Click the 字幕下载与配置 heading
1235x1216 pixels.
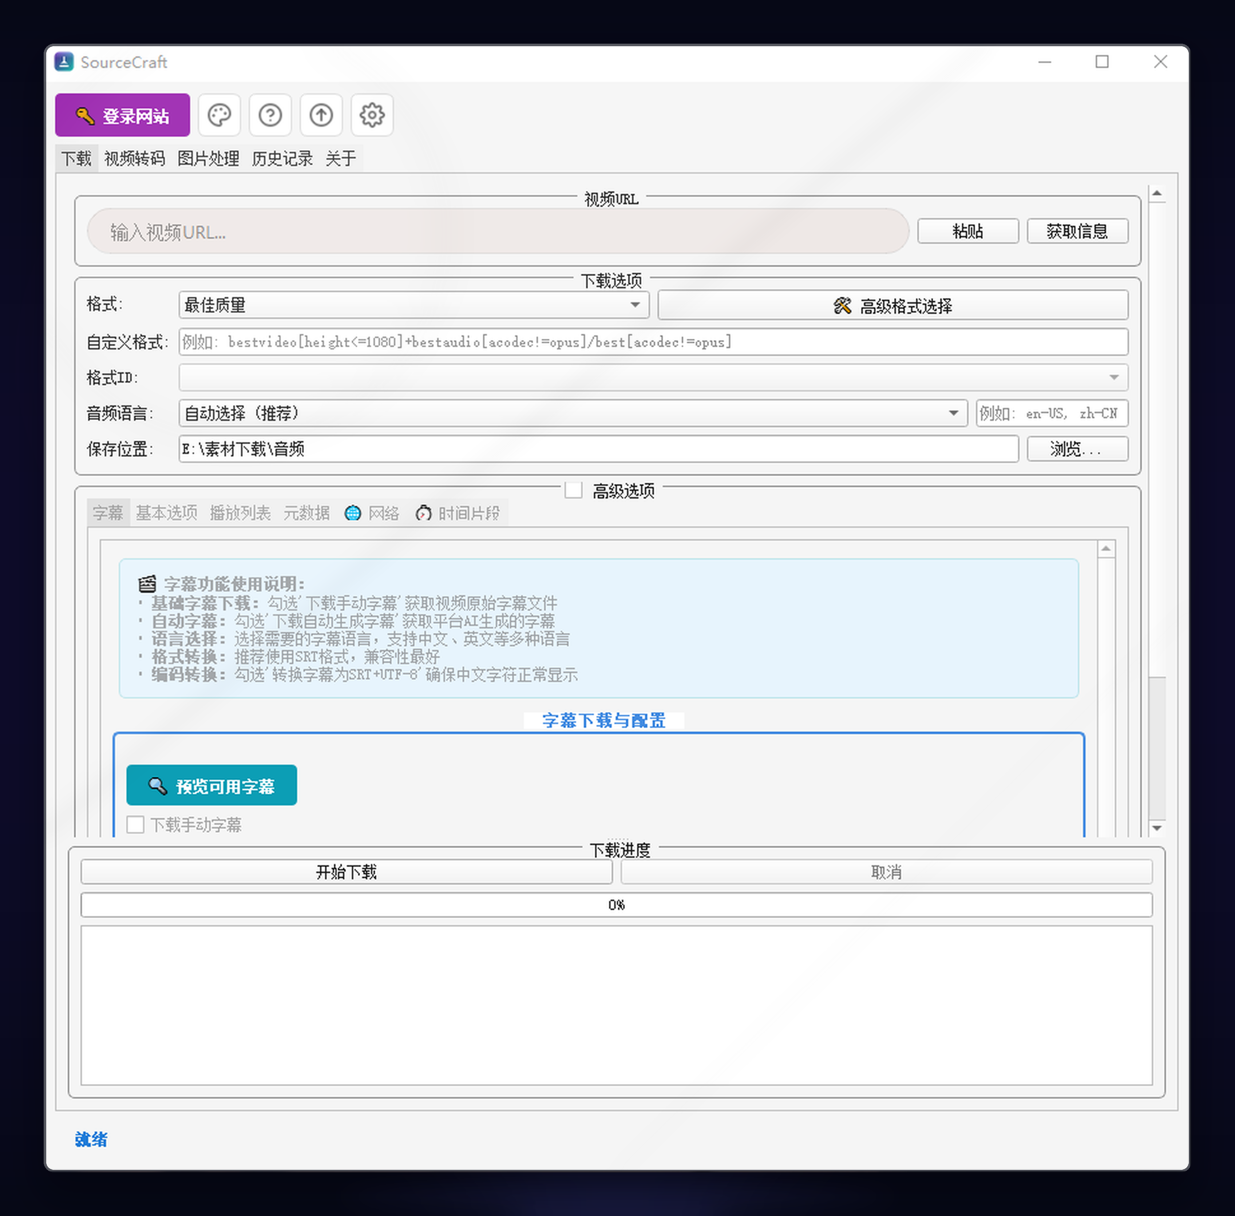pos(603,720)
